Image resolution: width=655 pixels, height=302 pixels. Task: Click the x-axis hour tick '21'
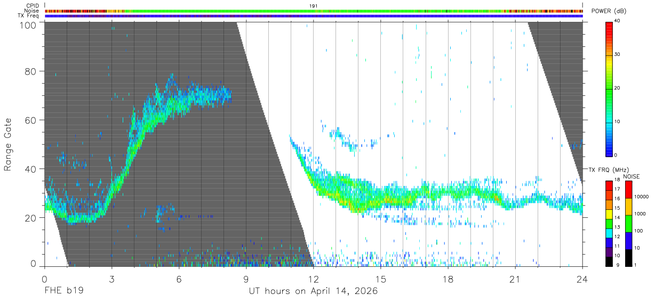[515, 279]
